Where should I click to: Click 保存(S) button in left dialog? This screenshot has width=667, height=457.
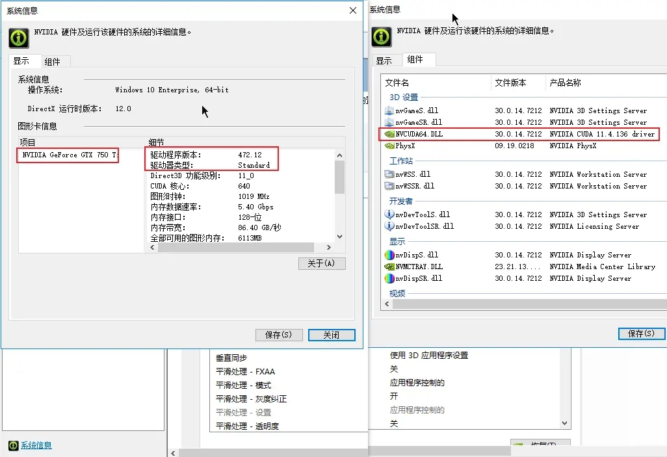pos(279,335)
